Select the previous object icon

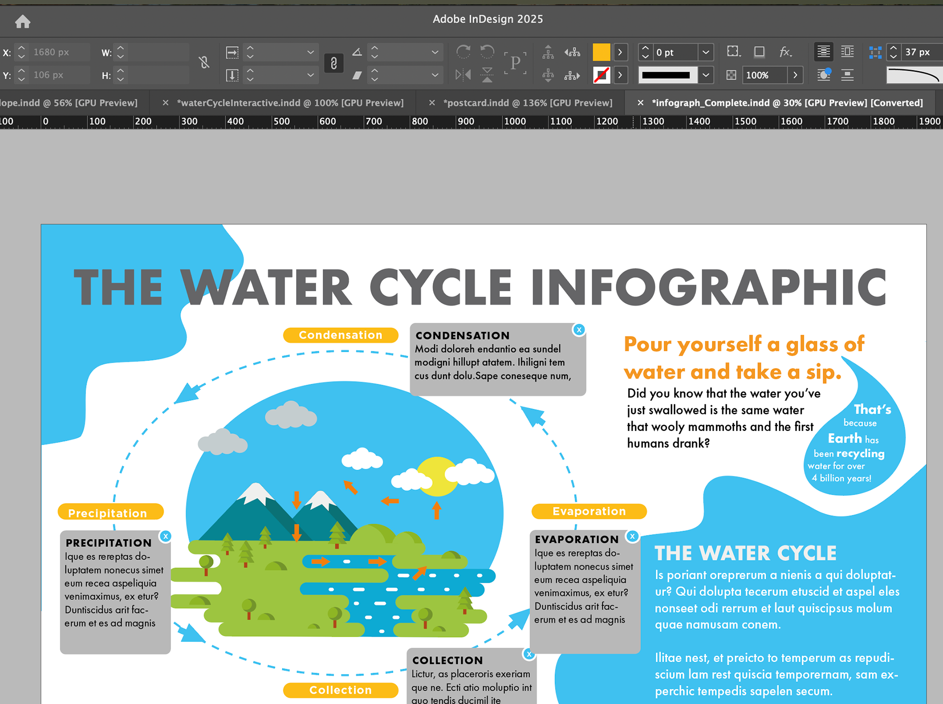pos(572,52)
